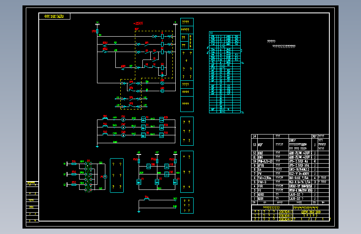The height and width of the screenshot is (234, 361).
Task: Click the red ~220V voltage label
Action: [x=138, y=23]
